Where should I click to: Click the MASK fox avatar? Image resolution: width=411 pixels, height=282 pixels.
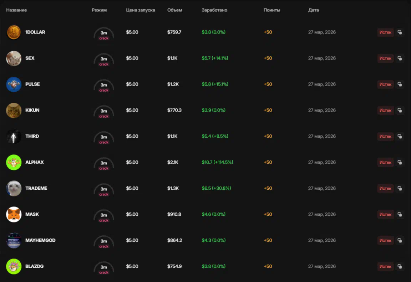point(14,215)
